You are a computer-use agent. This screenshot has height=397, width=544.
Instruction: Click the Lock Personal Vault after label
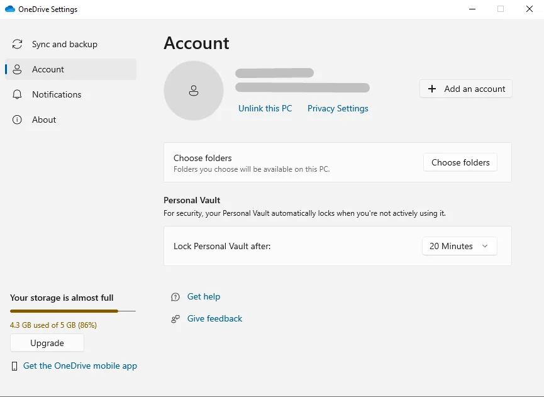pyautogui.click(x=222, y=246)
